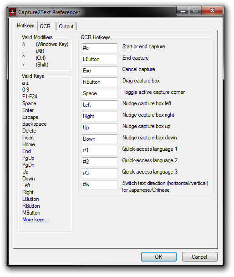Edit the Nudge capture box right field
Screen dimensions: 234x277
tap(100, 116)
